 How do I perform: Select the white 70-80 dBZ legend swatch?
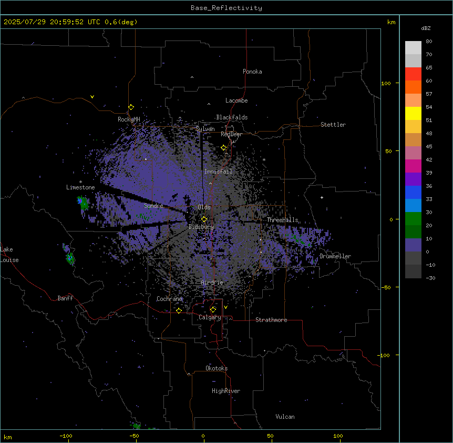(x=413, y=48)
